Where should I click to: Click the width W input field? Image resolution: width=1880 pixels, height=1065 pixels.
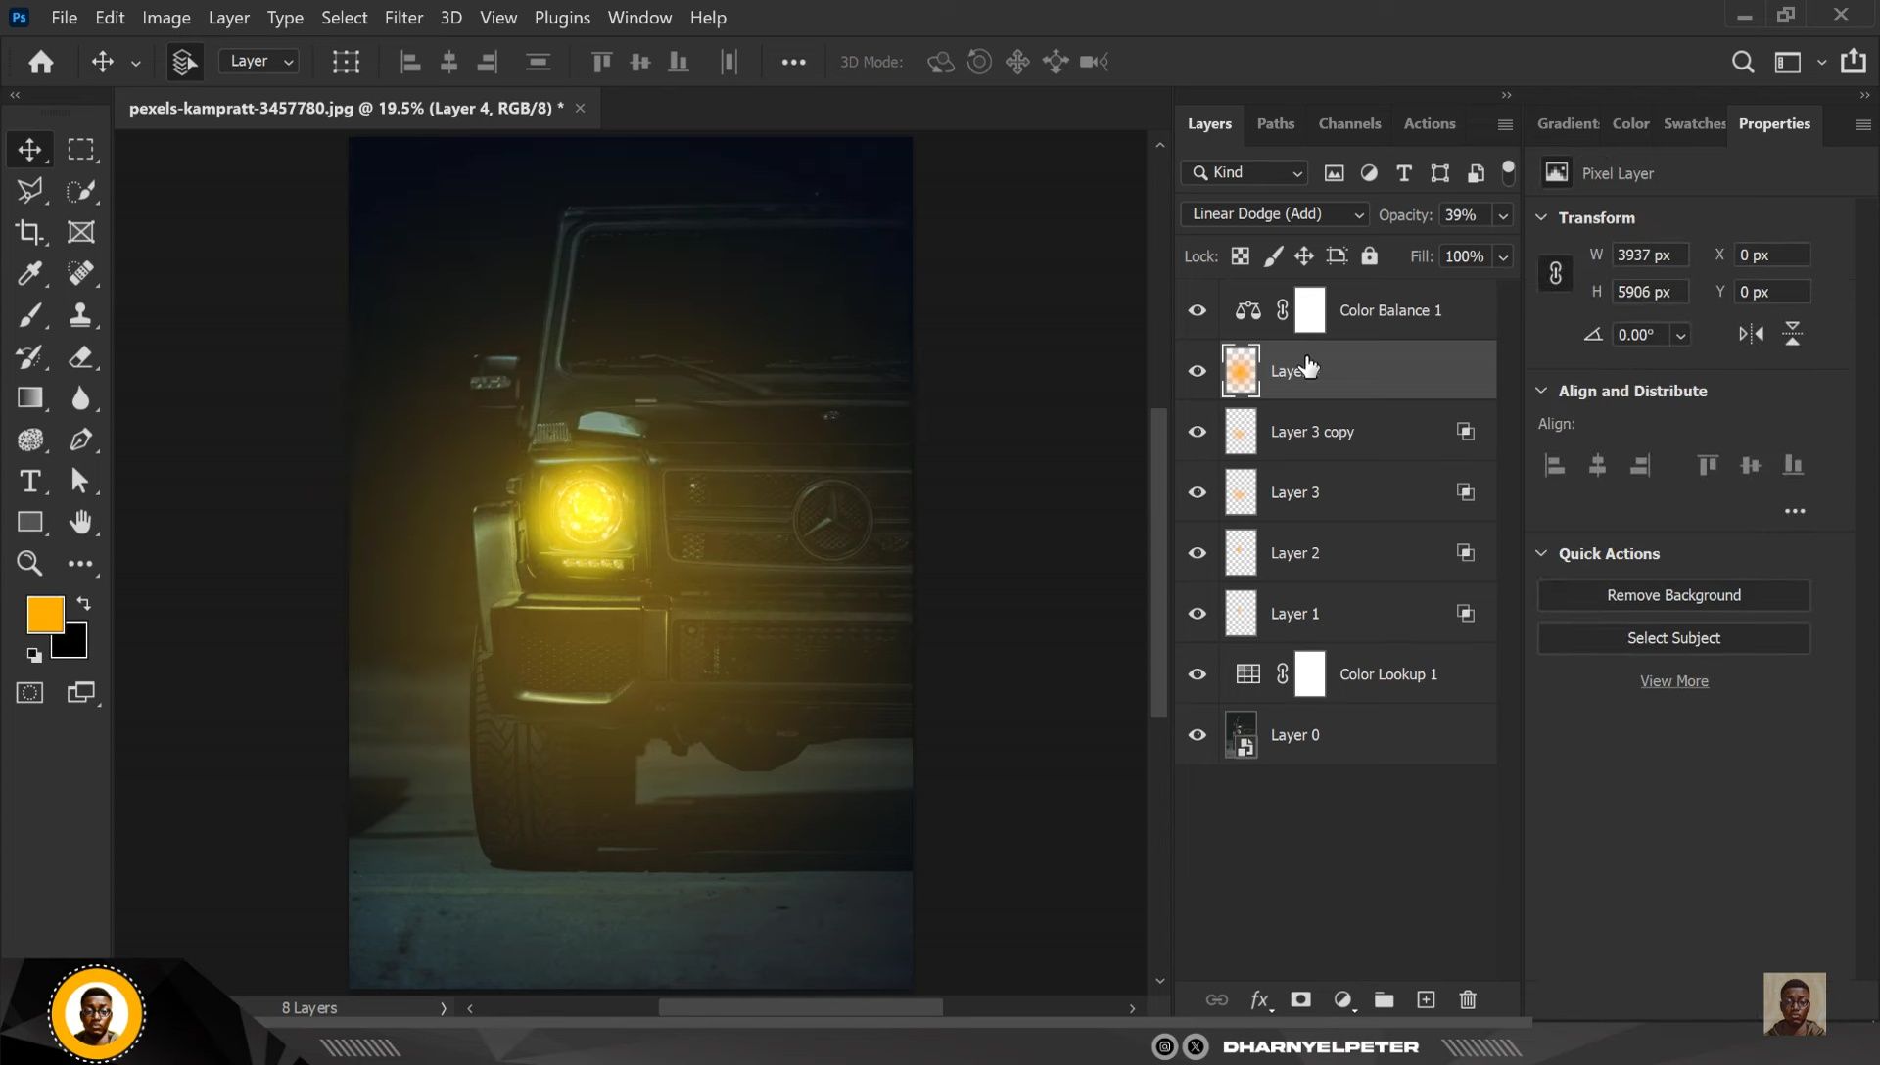pyautogui.click(x=1650, y=255)
